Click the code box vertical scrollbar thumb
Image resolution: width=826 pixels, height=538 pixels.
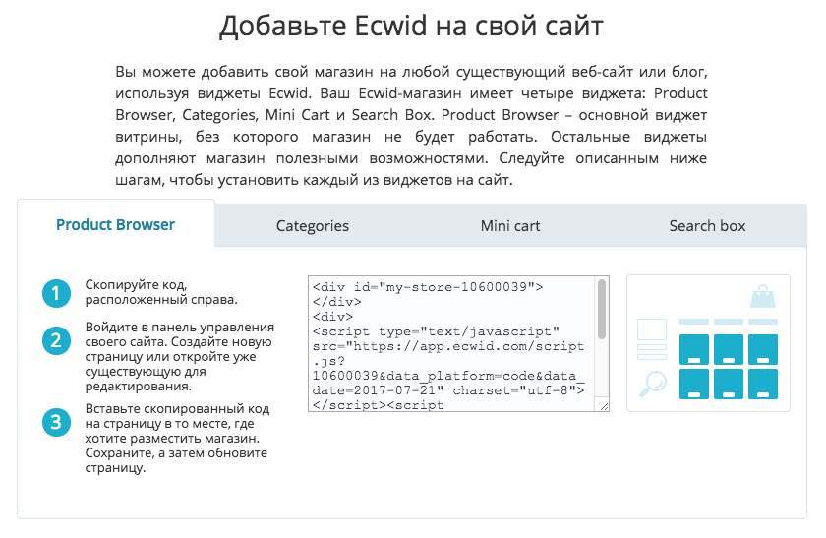pos(602,309)
